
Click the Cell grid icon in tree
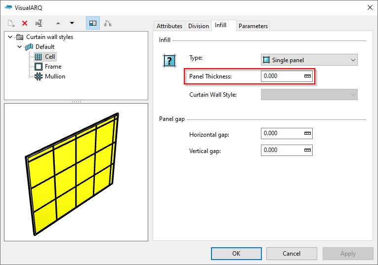pyautogui.click(x=39, y=57)
